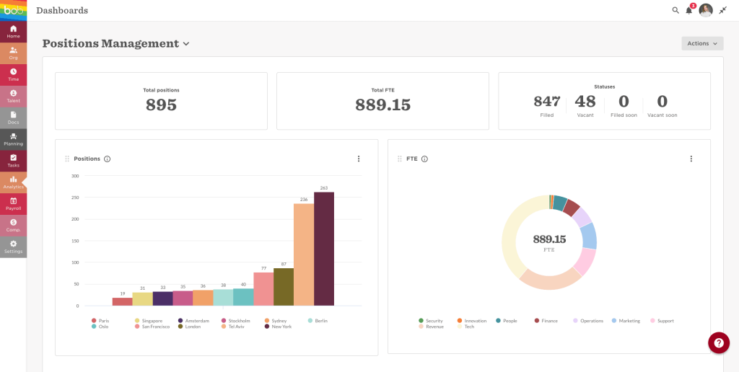Toggle the New York legend entry
The height and width of the screenshot is (372, 739).
pyautogui.click(x=278, y=327)
